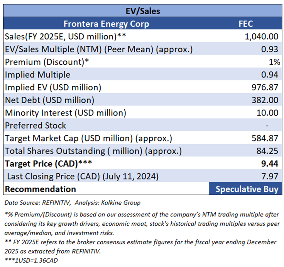
Task: Select the Sales(FY 2025E, USD million) label
Action: pyautogui.click(x=65, y=36)
